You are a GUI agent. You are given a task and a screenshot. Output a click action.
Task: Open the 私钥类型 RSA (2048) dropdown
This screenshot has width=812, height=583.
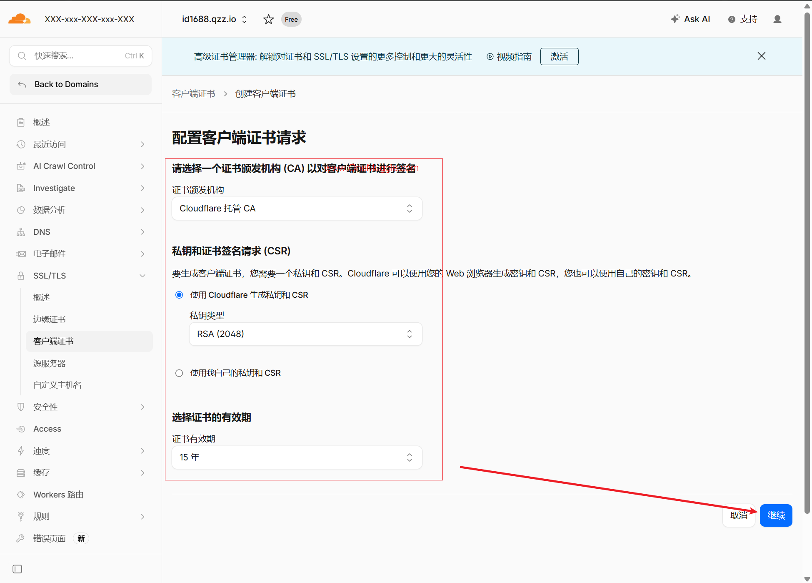pos(306,334)
